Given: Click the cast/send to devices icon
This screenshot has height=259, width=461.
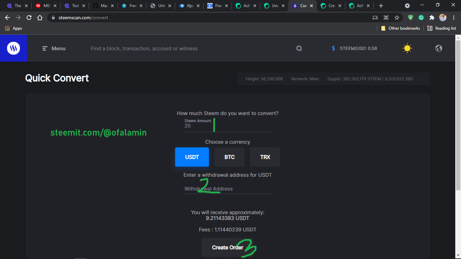Looking at the screenshot, I should 375,18.
